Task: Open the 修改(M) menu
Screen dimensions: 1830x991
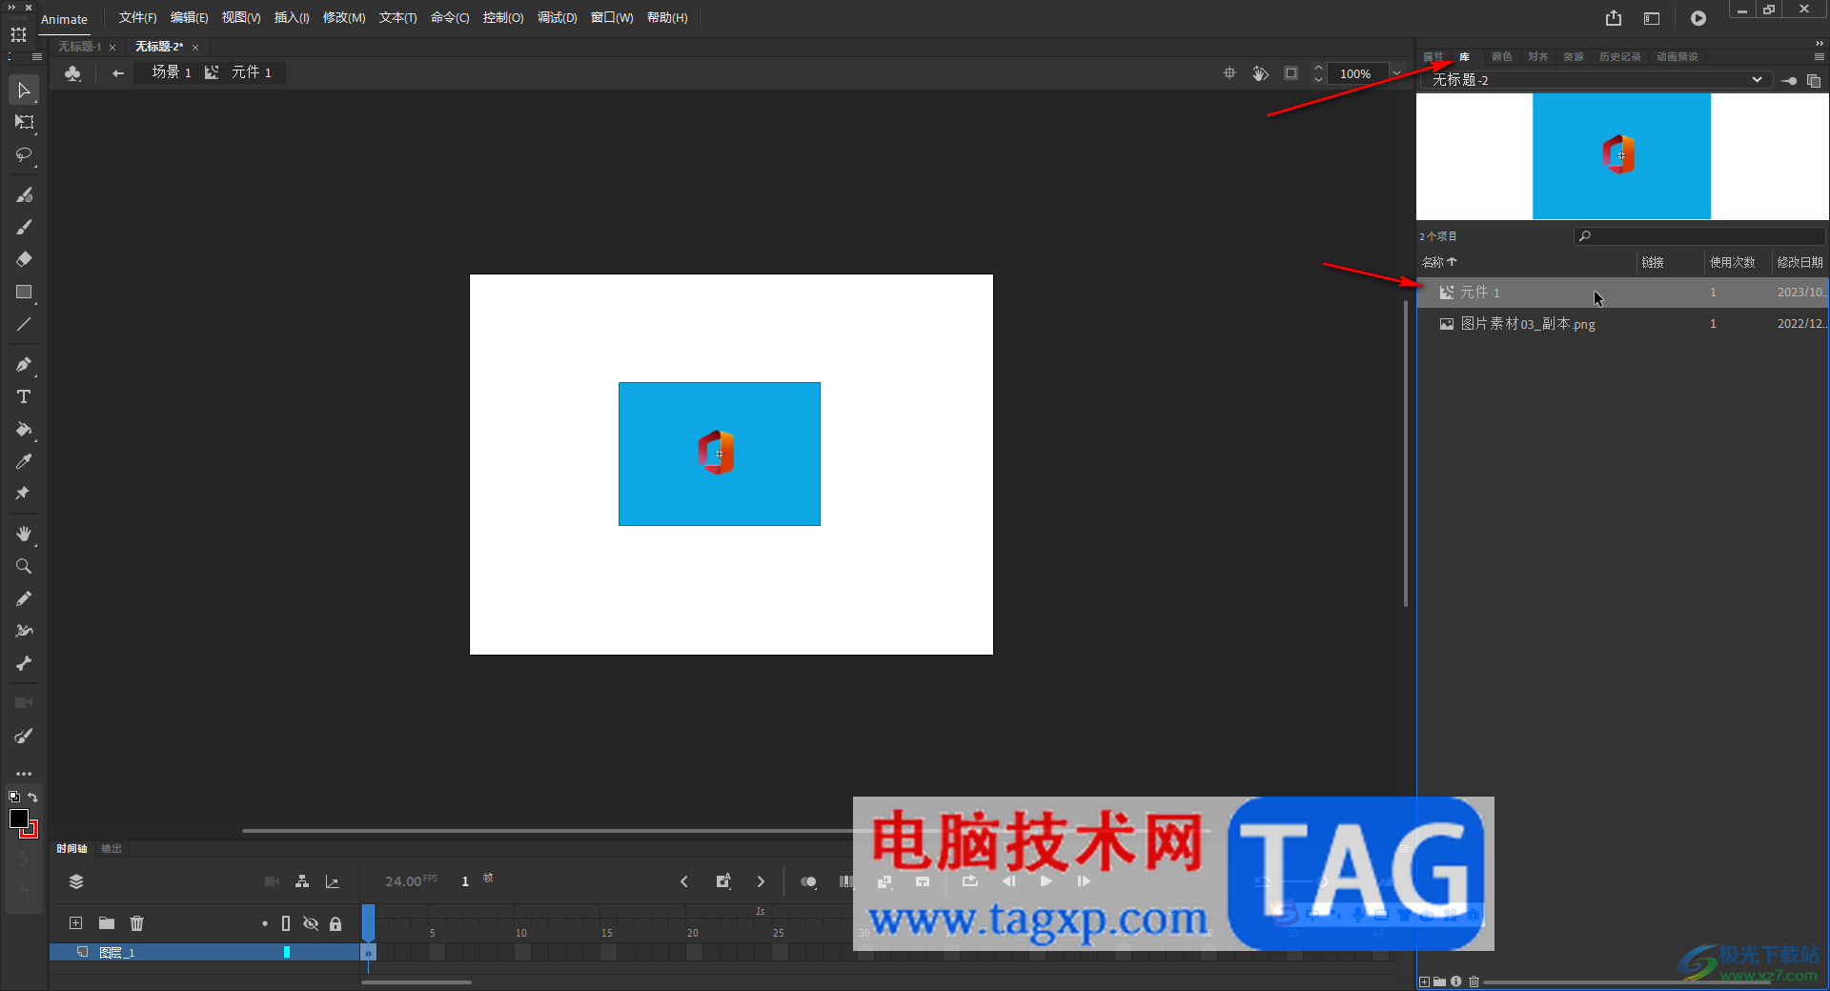Action: pos(344,18)
